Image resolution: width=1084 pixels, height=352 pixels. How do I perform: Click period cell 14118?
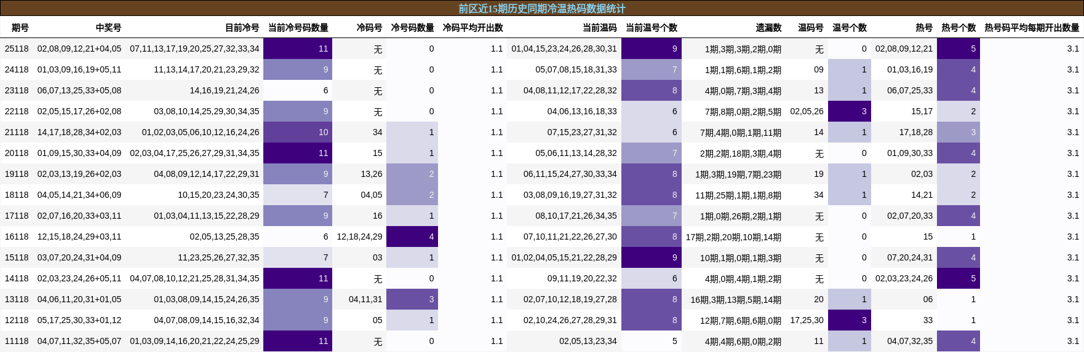(17, 278)
